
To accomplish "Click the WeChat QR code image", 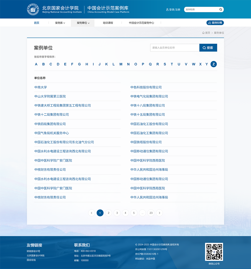I will 214,252.
